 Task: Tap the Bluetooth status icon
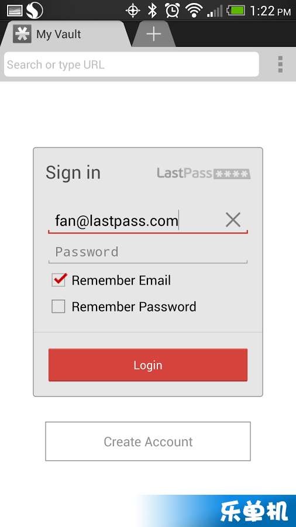153,11
